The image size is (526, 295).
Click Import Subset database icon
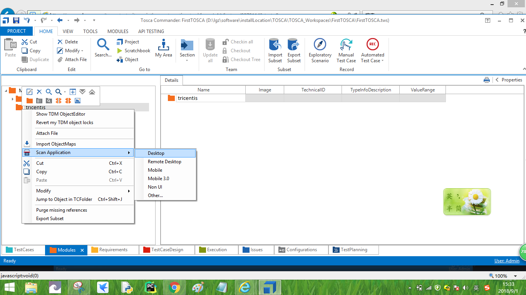pyautogui.click(x=275, y=45)
